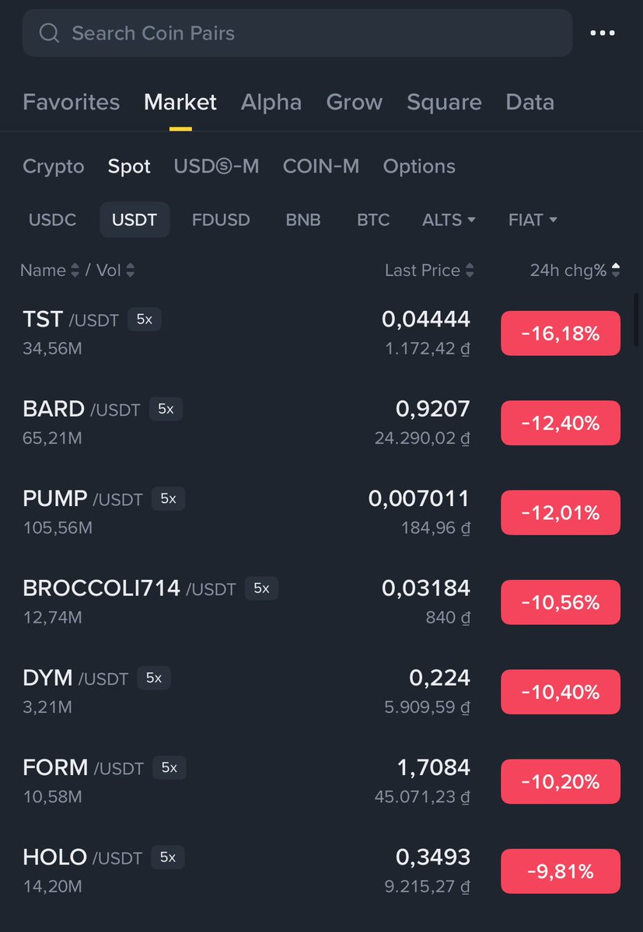The height and width of the screenshot is (932, 643).
Task: Expand the ALTS dropdown
Action: coord(449,220)
